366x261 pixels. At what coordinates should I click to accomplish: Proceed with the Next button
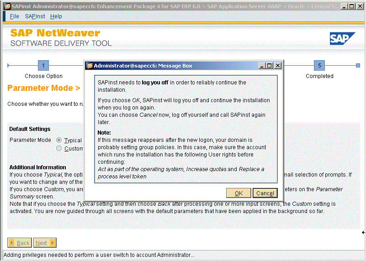tap(45, 243)
